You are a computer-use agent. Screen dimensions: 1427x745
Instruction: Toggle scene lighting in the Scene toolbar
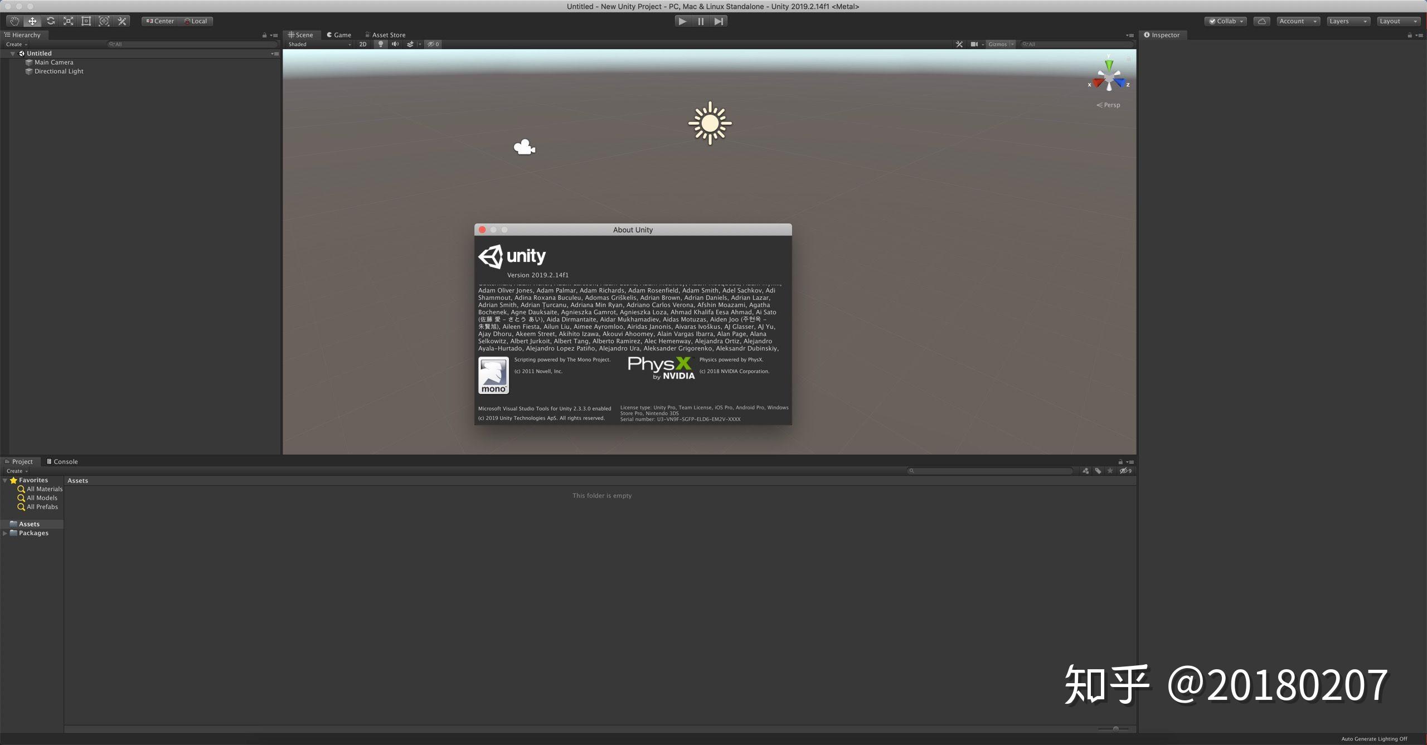pyautogui.click(x=380, y=44)
